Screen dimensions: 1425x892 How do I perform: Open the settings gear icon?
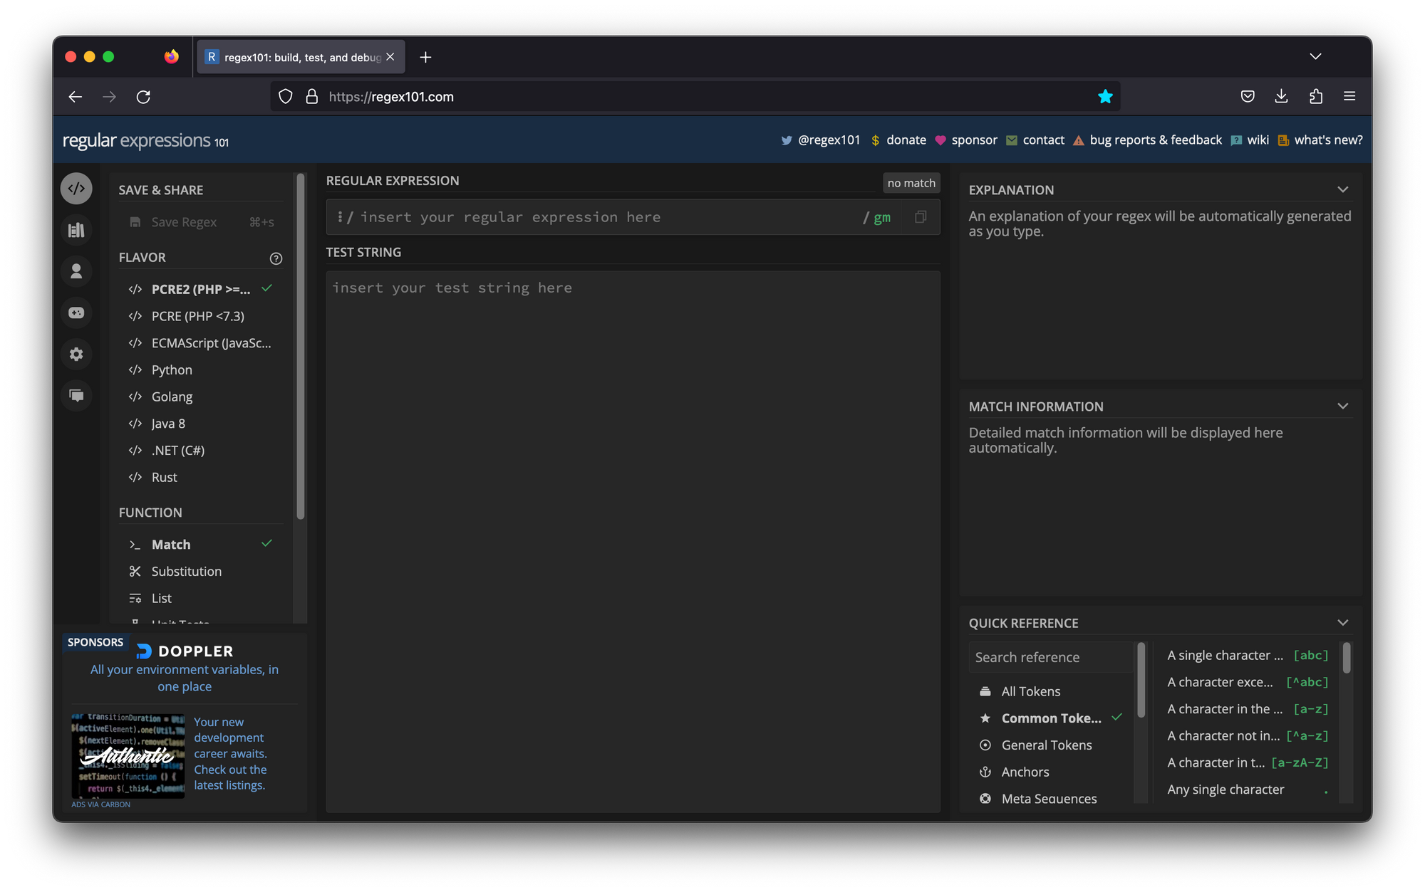(76, 354)
